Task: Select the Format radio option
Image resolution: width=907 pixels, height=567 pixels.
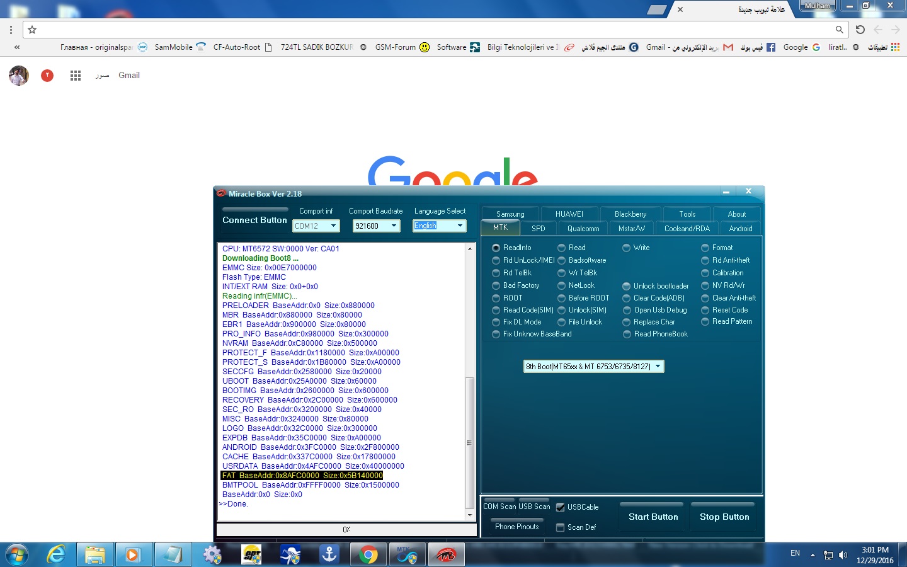Action: (x=717, y=248)
